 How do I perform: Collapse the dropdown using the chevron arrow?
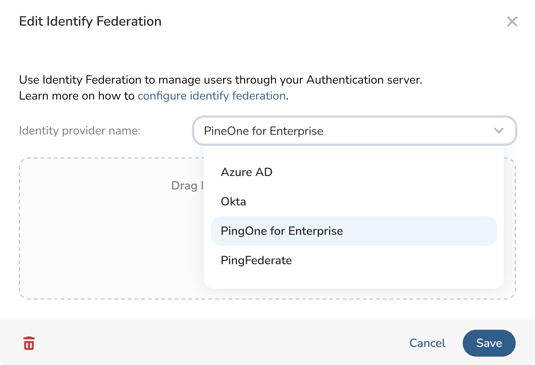pos(498,131)
